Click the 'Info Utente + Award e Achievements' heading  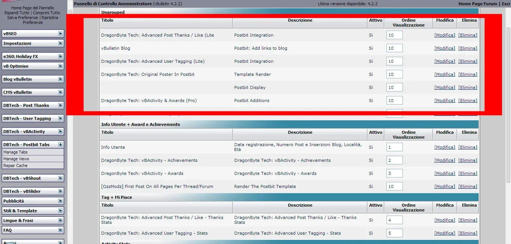click(x=141, y=124)
